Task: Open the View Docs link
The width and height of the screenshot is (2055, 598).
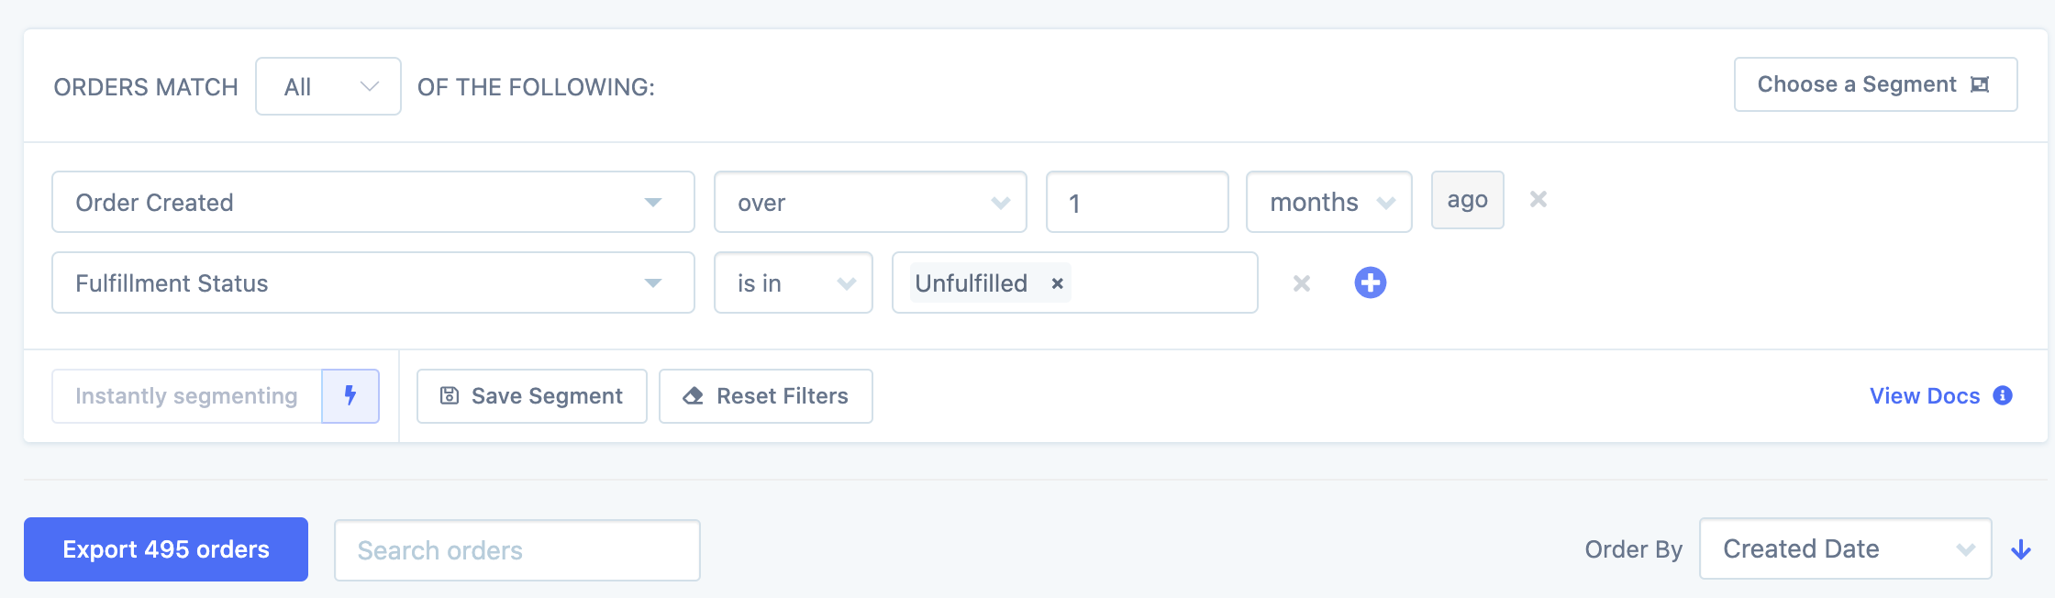Action: pos(1925,395)
